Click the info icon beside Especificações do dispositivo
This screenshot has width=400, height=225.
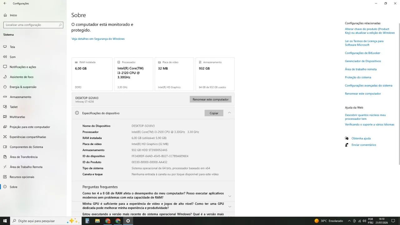click(x=77, y=113)
